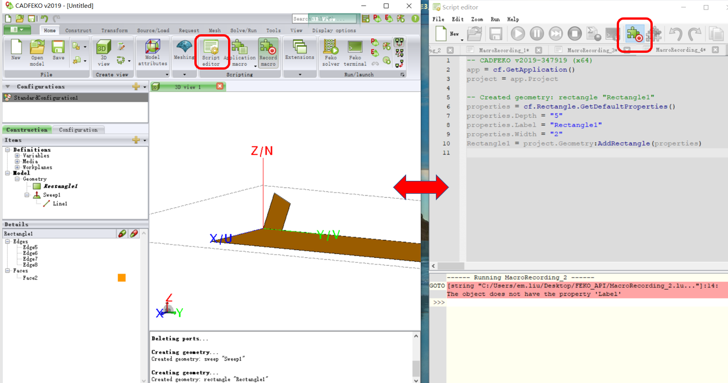Click the red pill icon in Details panel
Screen dimensions: 728x383
click(x=134, y=234)
